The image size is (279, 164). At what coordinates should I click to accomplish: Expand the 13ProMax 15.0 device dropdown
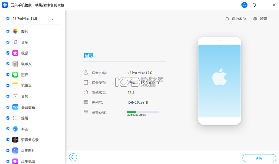[x=52, y=19]
